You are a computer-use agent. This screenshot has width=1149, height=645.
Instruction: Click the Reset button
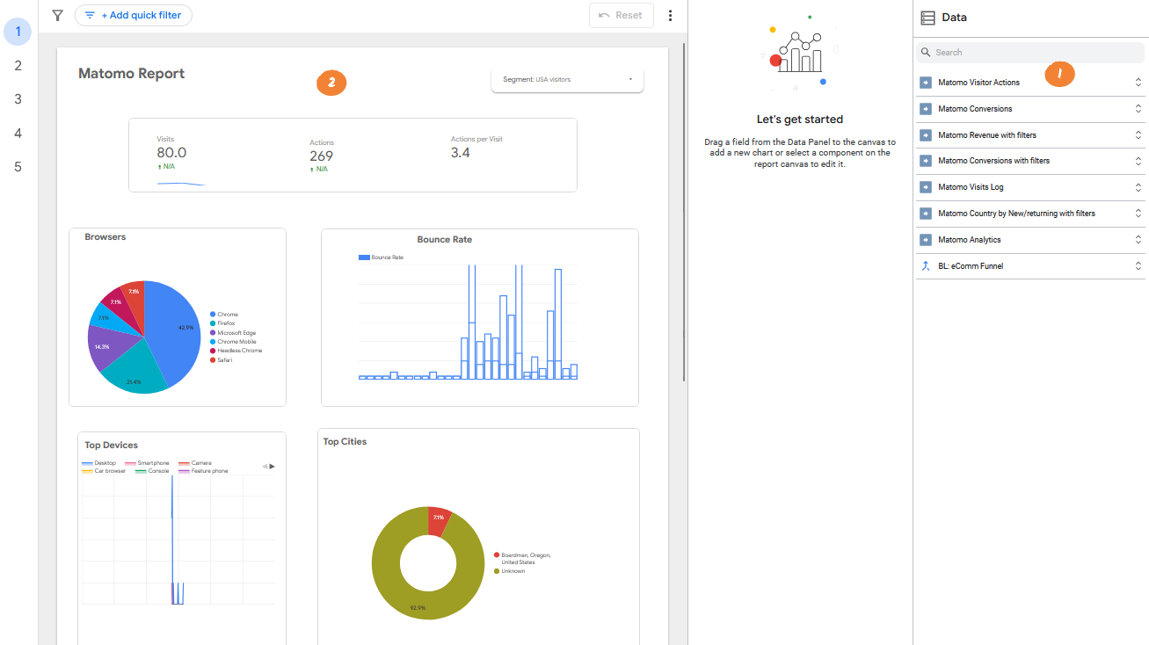621,15
